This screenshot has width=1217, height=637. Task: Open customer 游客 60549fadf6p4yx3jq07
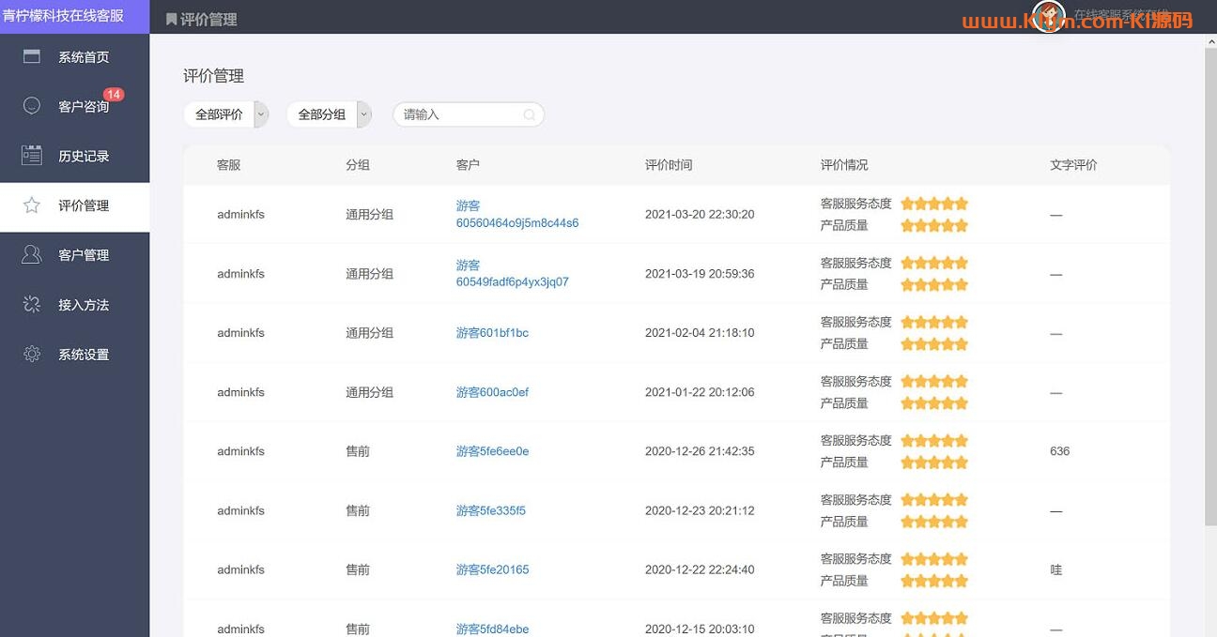point(513,274)
